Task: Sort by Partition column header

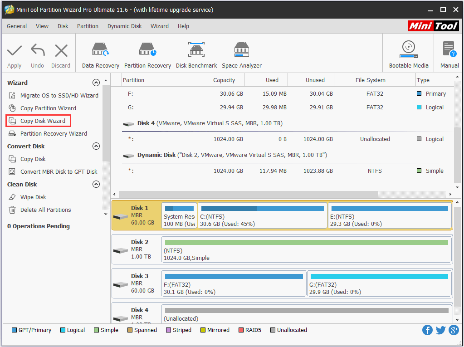Action: pyautogui.click(x=160, y=80)
